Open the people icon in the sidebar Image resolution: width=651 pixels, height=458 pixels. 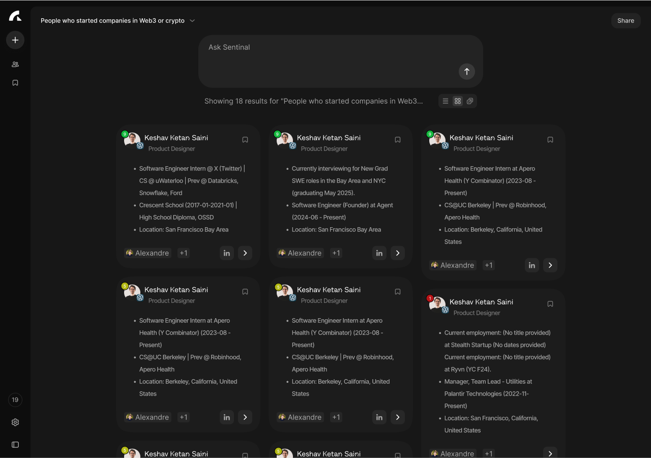point(15,64)
